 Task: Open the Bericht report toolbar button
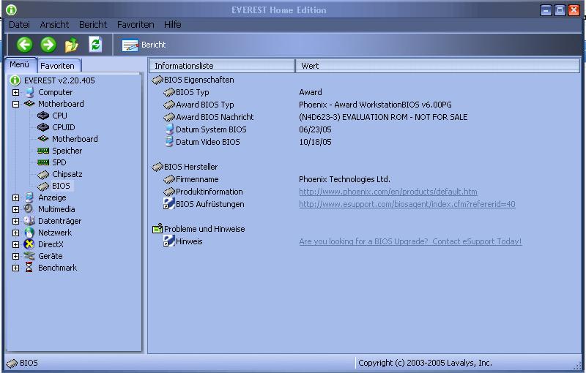click(x=144, y=45)
